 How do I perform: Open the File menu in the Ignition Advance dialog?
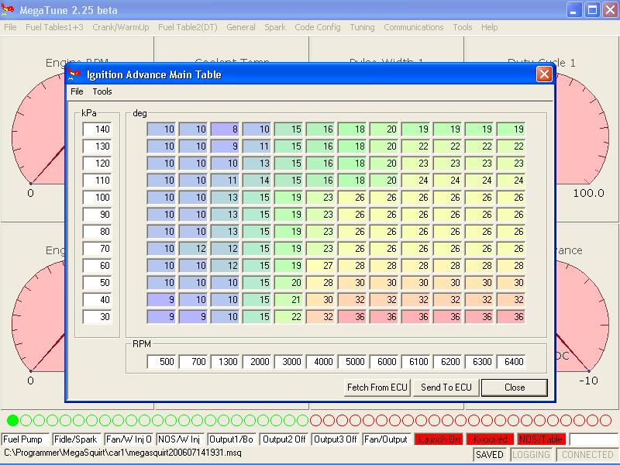(77, 91)
